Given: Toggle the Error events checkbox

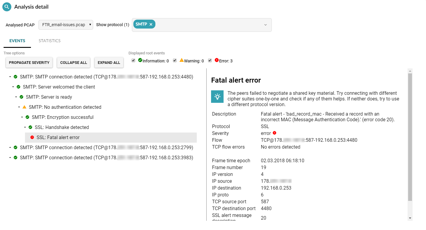Looking at the screenshot, I should click(210, 61).
